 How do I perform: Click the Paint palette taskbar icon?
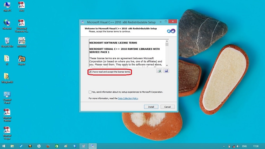66,146
